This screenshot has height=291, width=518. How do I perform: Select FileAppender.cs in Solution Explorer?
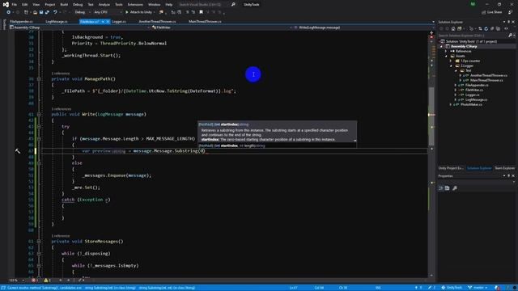[x=477, y=85]
